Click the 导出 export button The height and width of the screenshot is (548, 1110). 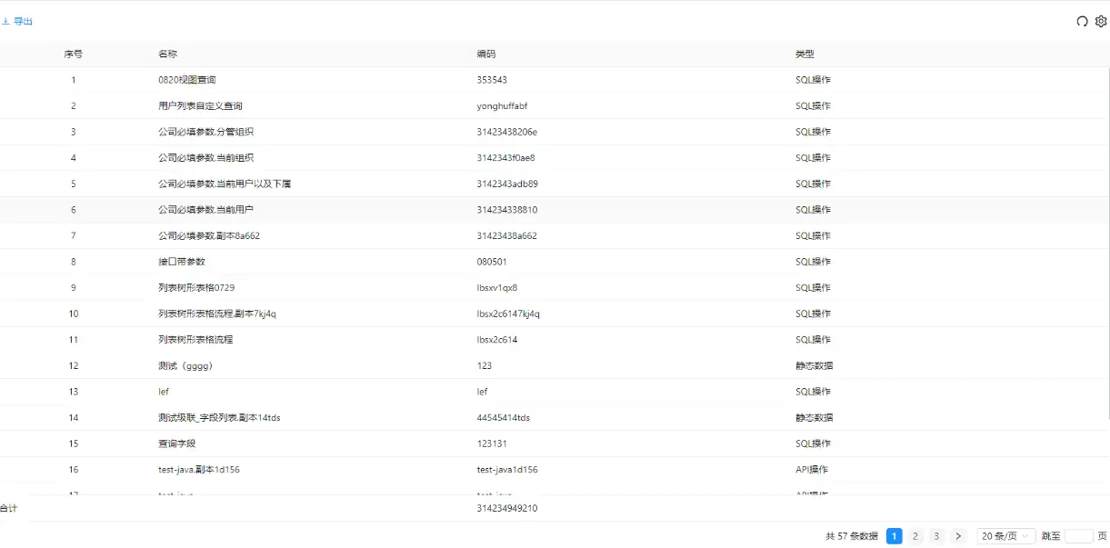coord(17,22)
